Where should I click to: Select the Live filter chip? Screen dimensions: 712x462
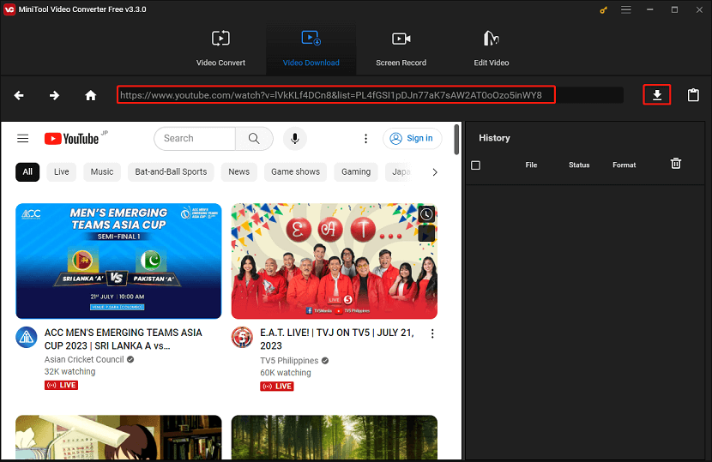[x=61, y=172]
